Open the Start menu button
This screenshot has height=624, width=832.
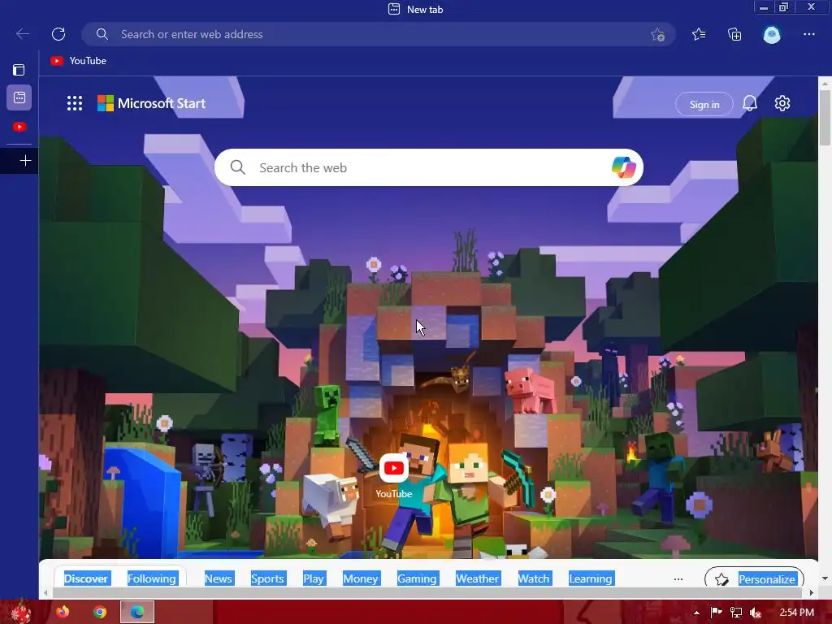21,612
